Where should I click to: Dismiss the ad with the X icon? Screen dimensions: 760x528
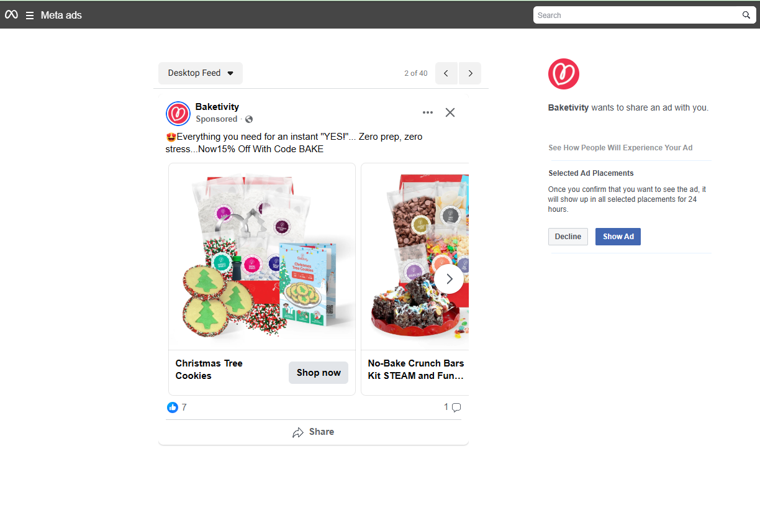click(450, 112)
